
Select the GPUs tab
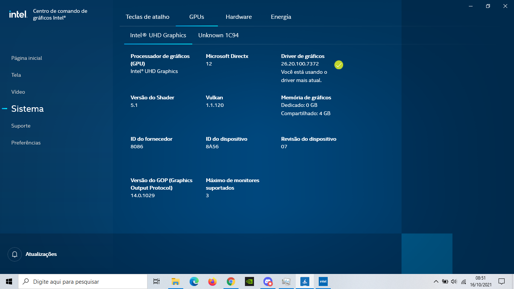pyautogui.click(x=197, y=17)
